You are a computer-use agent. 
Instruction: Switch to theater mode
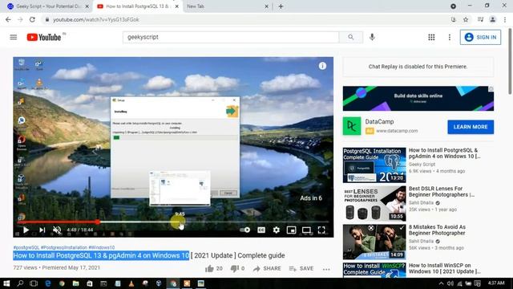pyautogui.click(x=306, y=230)
